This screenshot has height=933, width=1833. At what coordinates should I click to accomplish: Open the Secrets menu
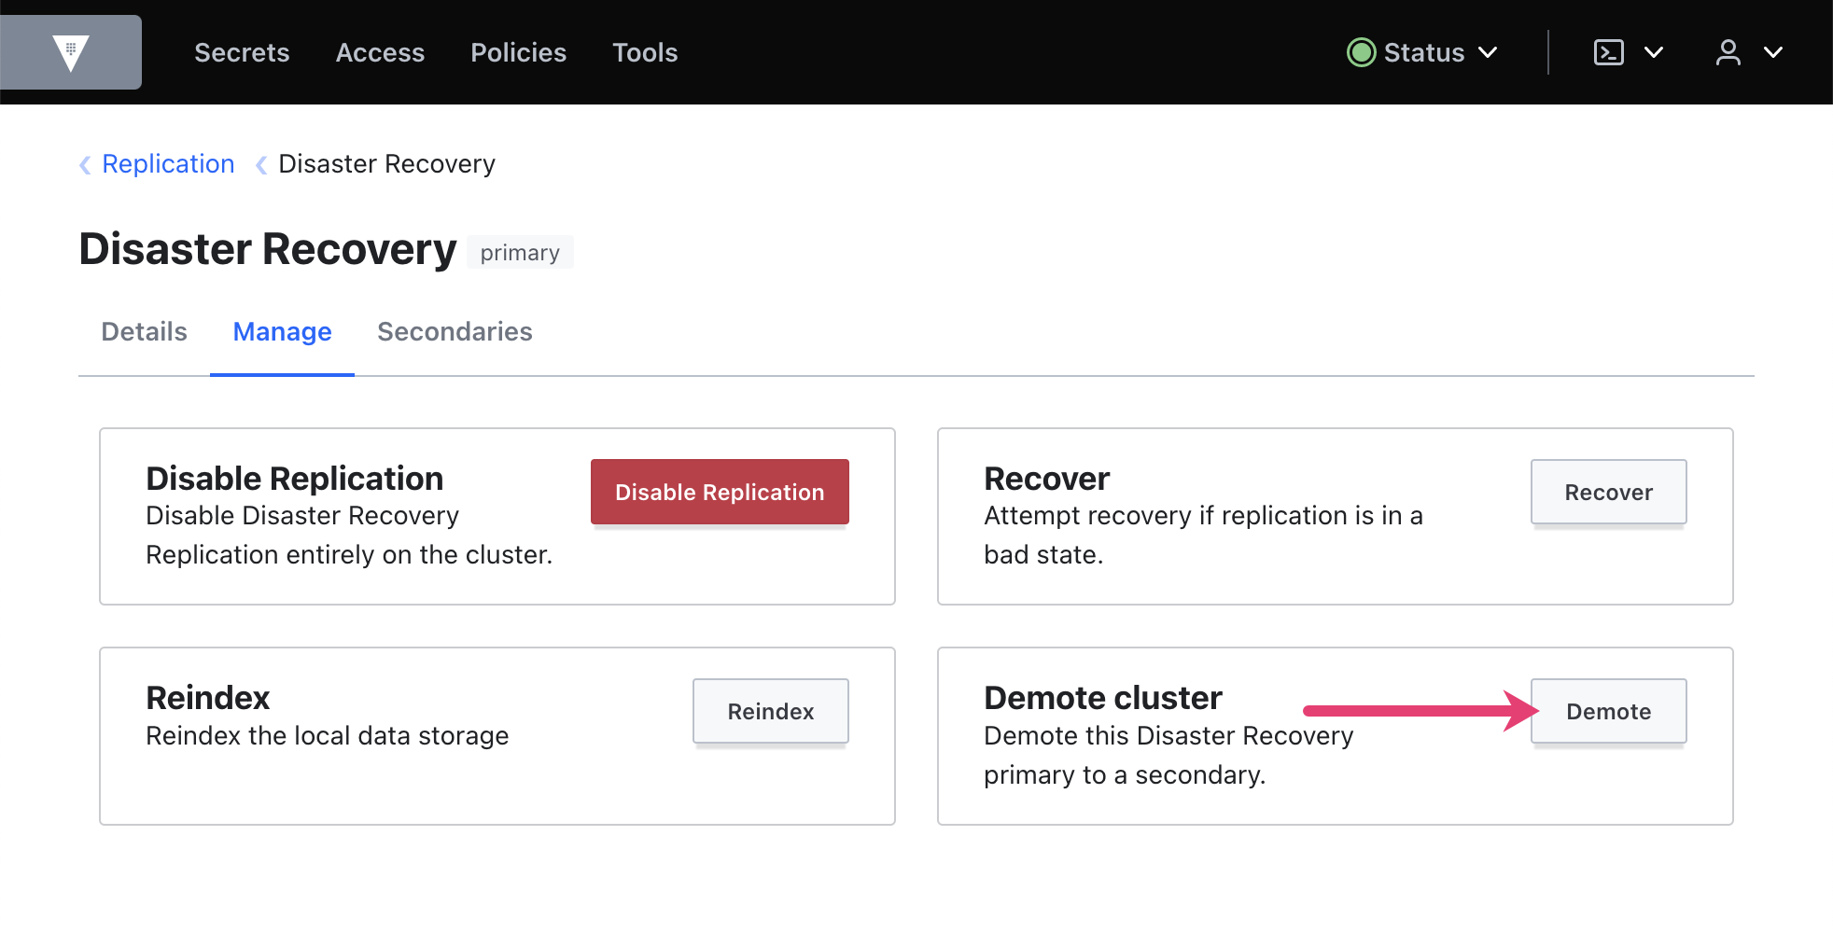tap(242, 52)
